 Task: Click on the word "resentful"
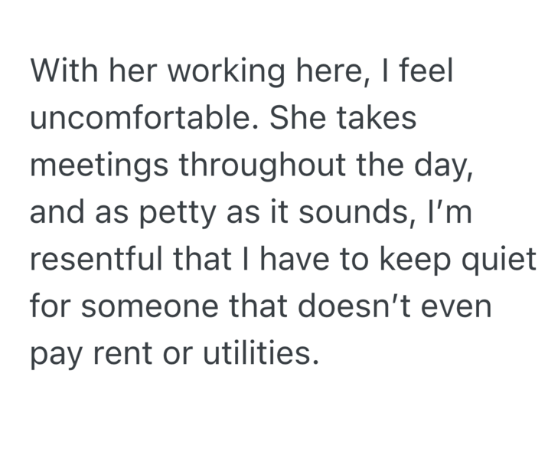click(x=100, y=261)
